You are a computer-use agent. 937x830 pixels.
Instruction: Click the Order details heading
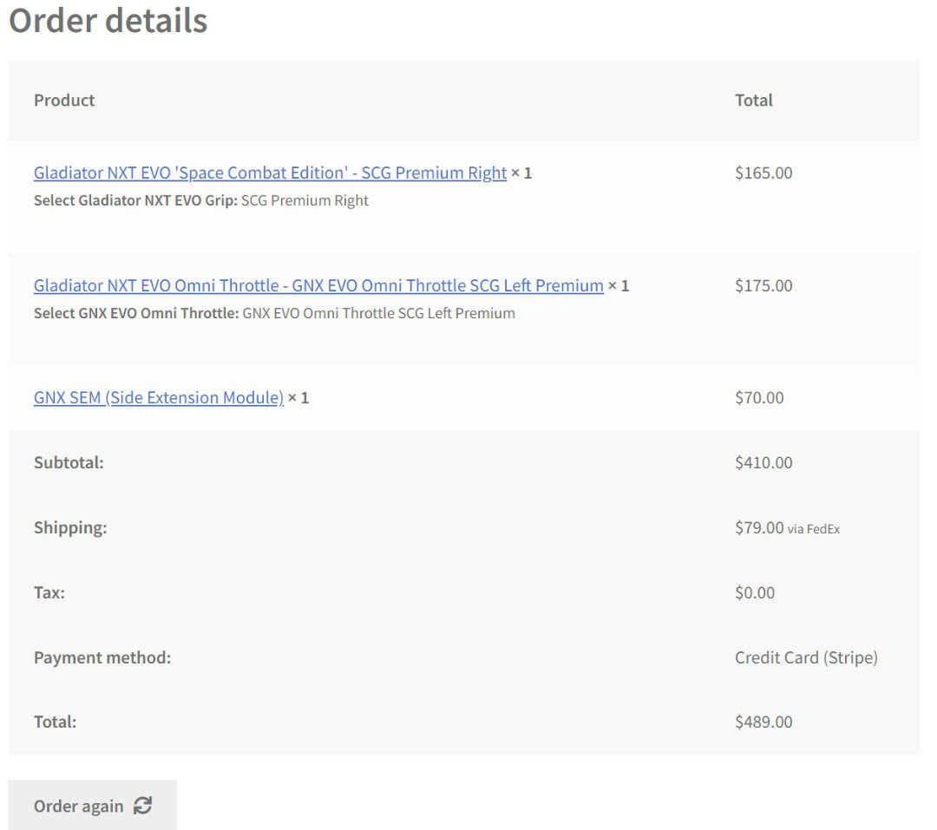click(x=108, y=20)
